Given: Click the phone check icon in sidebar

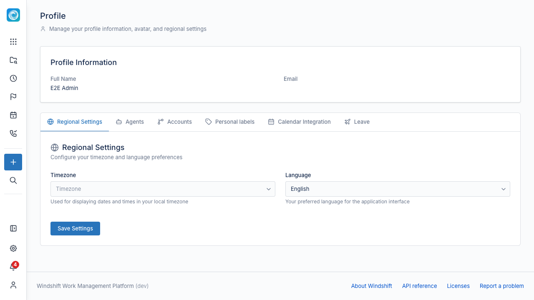Looking at the screenshot, I should pos(13,133).
